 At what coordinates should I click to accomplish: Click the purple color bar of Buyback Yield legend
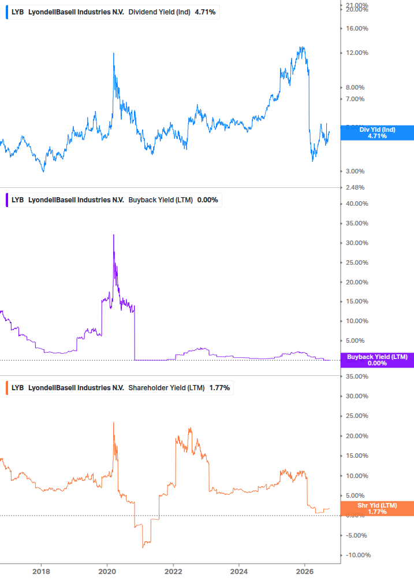pos(7,199)
